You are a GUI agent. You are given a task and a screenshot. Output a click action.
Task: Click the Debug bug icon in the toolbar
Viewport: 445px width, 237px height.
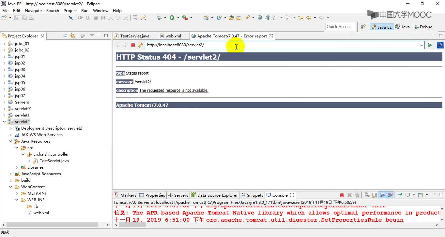pos(159,18)
